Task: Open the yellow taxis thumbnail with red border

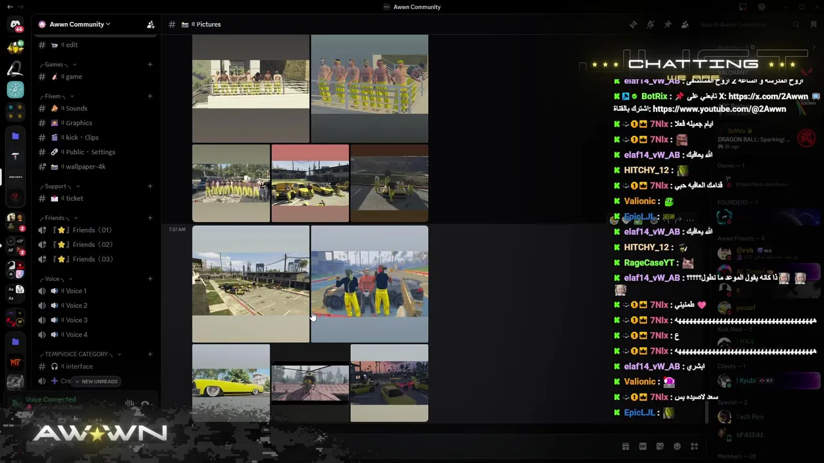Action: [x=310, y=183]
